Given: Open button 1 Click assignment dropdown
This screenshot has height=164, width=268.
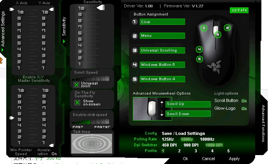Looking at the screenshot, I should pos(162,22).
